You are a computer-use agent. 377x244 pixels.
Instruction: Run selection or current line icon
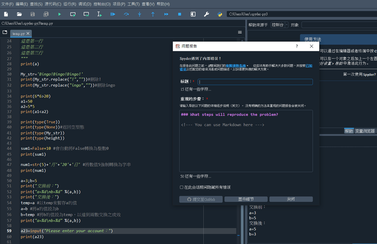(100, 14)
